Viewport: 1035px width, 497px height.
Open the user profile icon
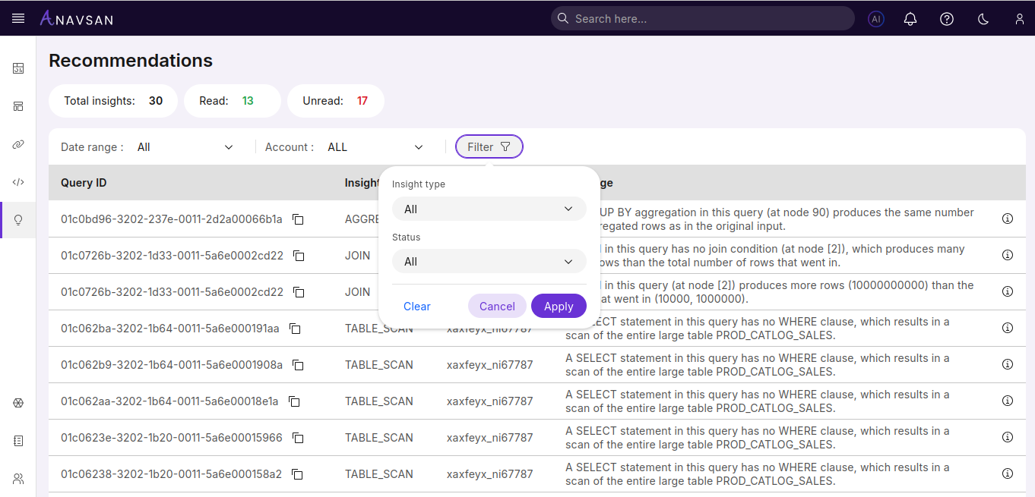[1020, 19]
